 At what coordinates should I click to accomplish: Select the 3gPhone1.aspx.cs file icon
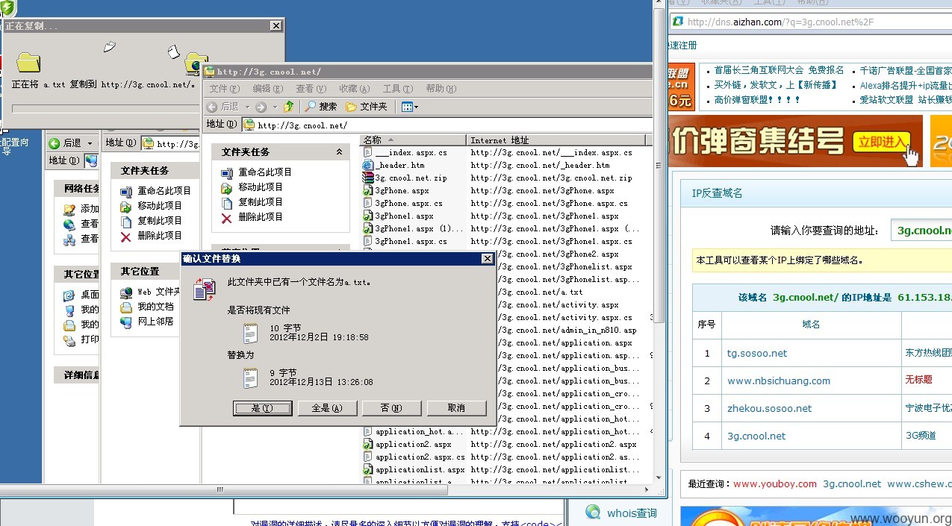[x=368, y=241]
